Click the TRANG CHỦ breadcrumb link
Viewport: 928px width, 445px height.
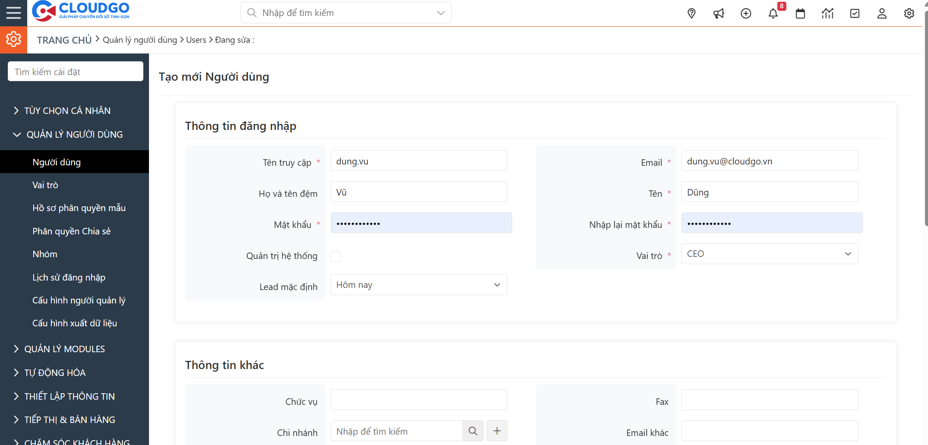click(x=64, y=40)
